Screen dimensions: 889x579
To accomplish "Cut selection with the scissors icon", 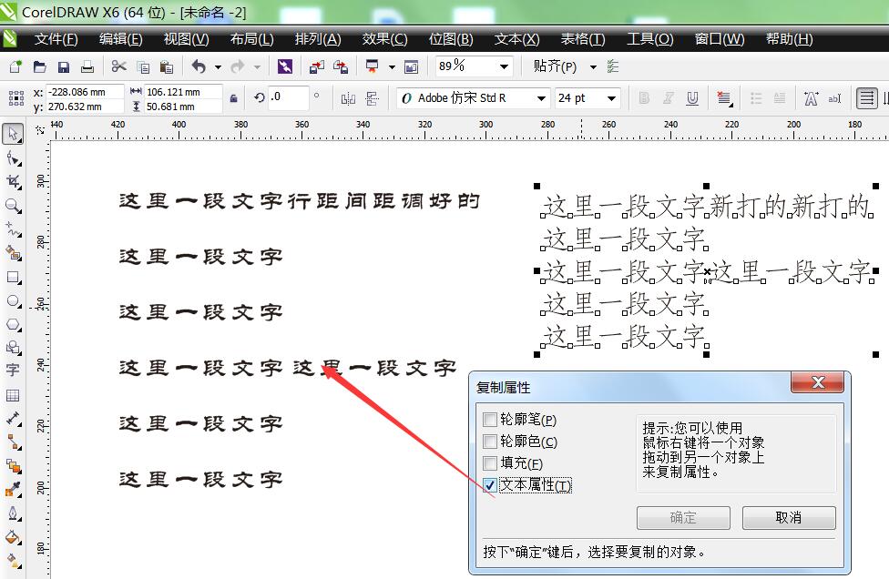I will [x=118, y=66].
